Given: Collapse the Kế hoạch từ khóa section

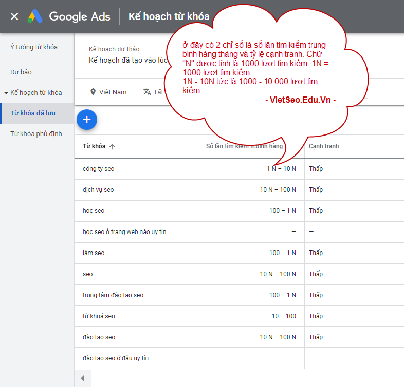Looking at the screenshot, I should click(x=6, y=92).
